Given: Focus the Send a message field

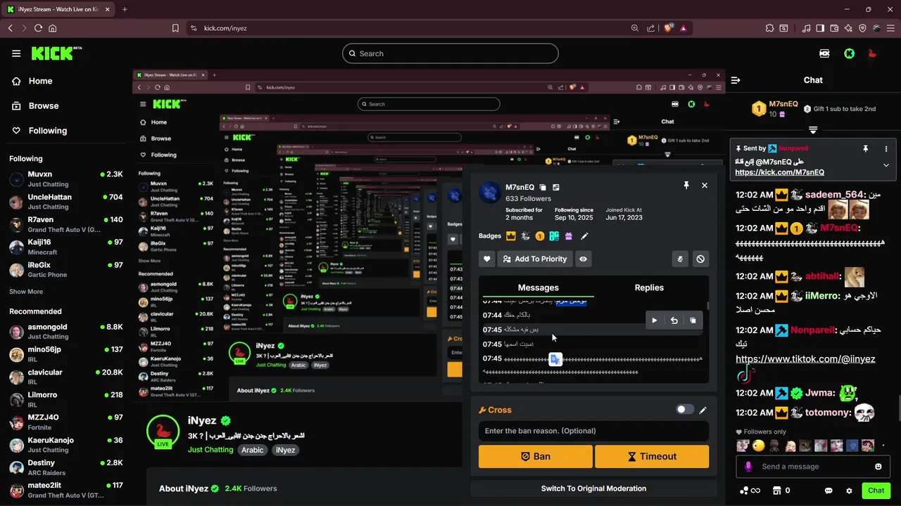Looking at the screenshot, I should coord(813,467).
